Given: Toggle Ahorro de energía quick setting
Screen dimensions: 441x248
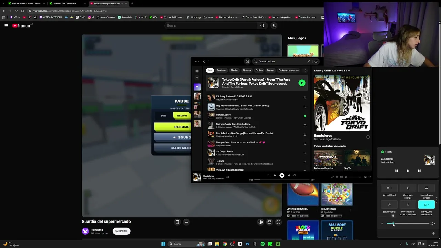Looking at the screenshot, I should point(408,188).
